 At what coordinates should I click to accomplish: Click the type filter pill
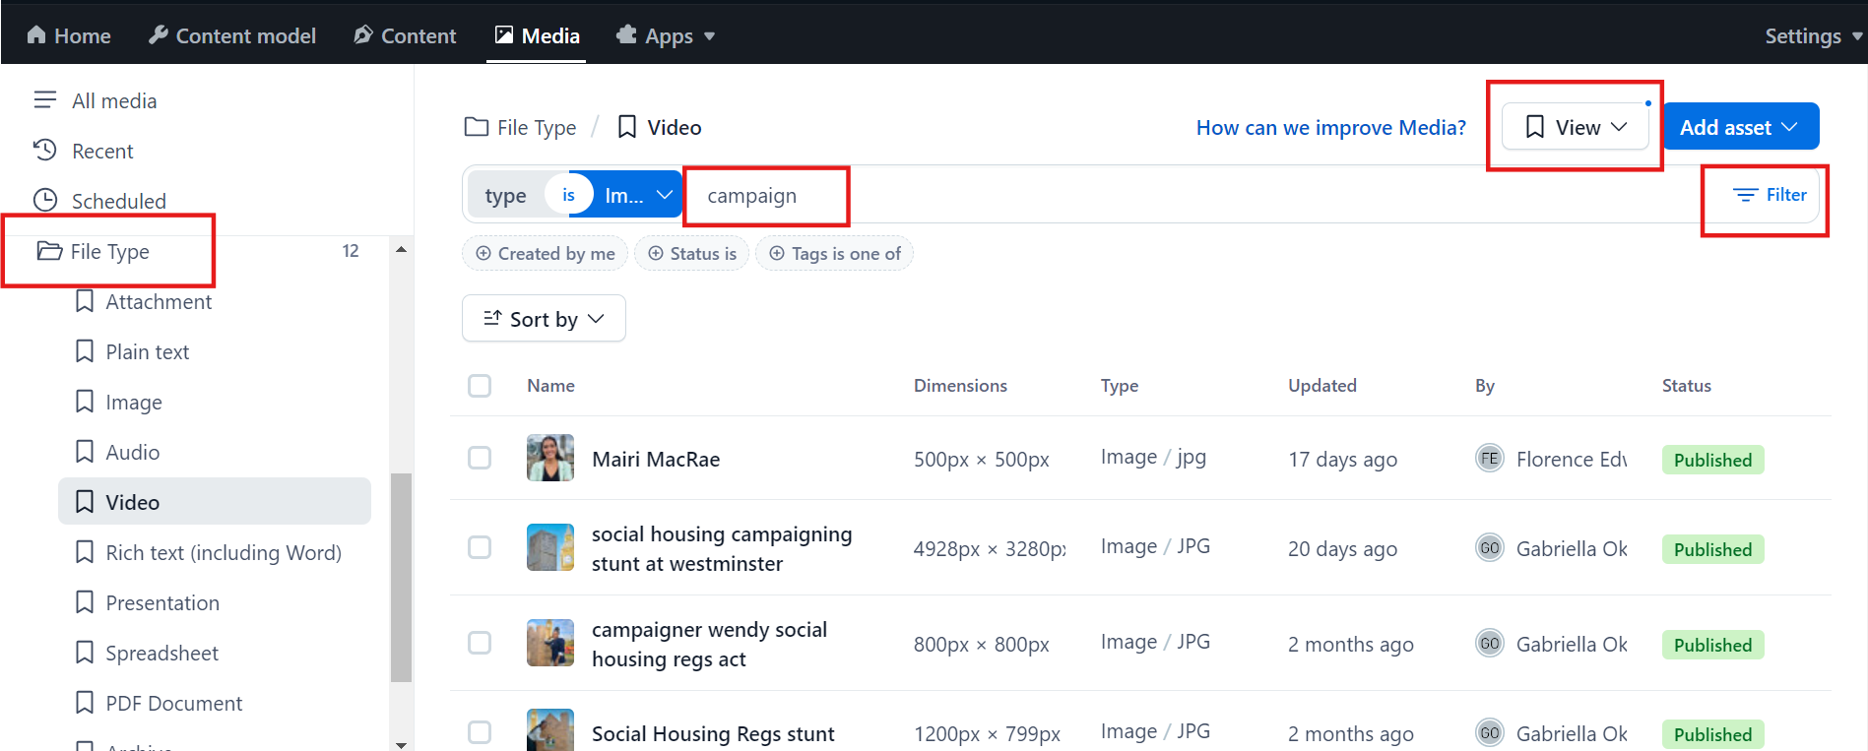tap(505, 195)
